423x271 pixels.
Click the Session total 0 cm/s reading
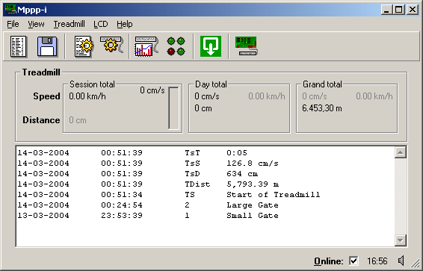point(152,90)
